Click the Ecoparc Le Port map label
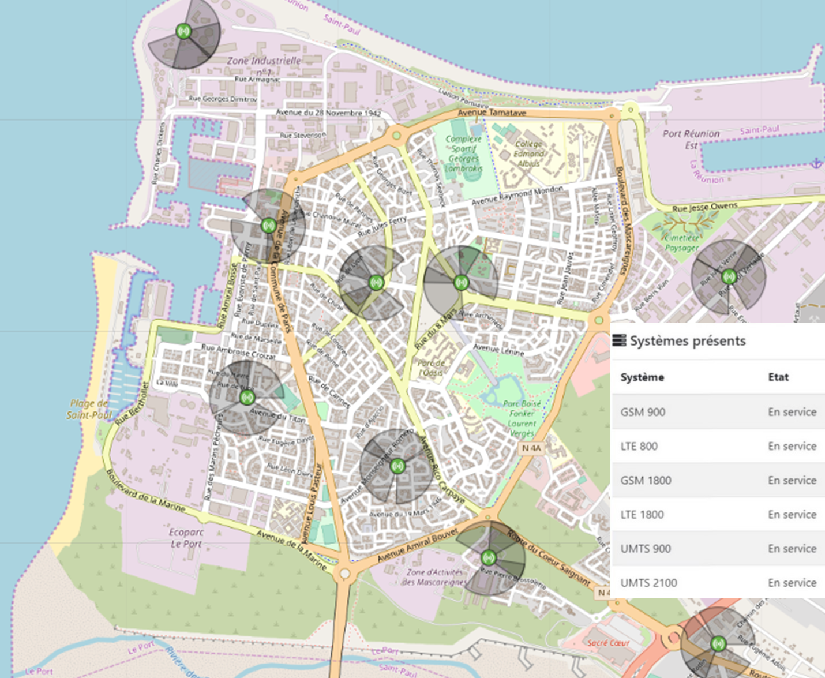The width and height of the screenshot is (825, 678). (186, 538)
